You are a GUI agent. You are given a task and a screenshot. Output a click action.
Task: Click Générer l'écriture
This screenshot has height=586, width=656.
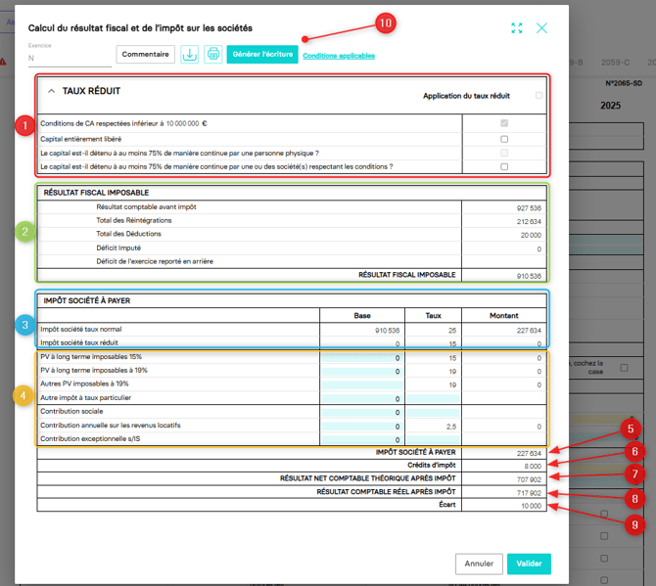coord(261,55)
